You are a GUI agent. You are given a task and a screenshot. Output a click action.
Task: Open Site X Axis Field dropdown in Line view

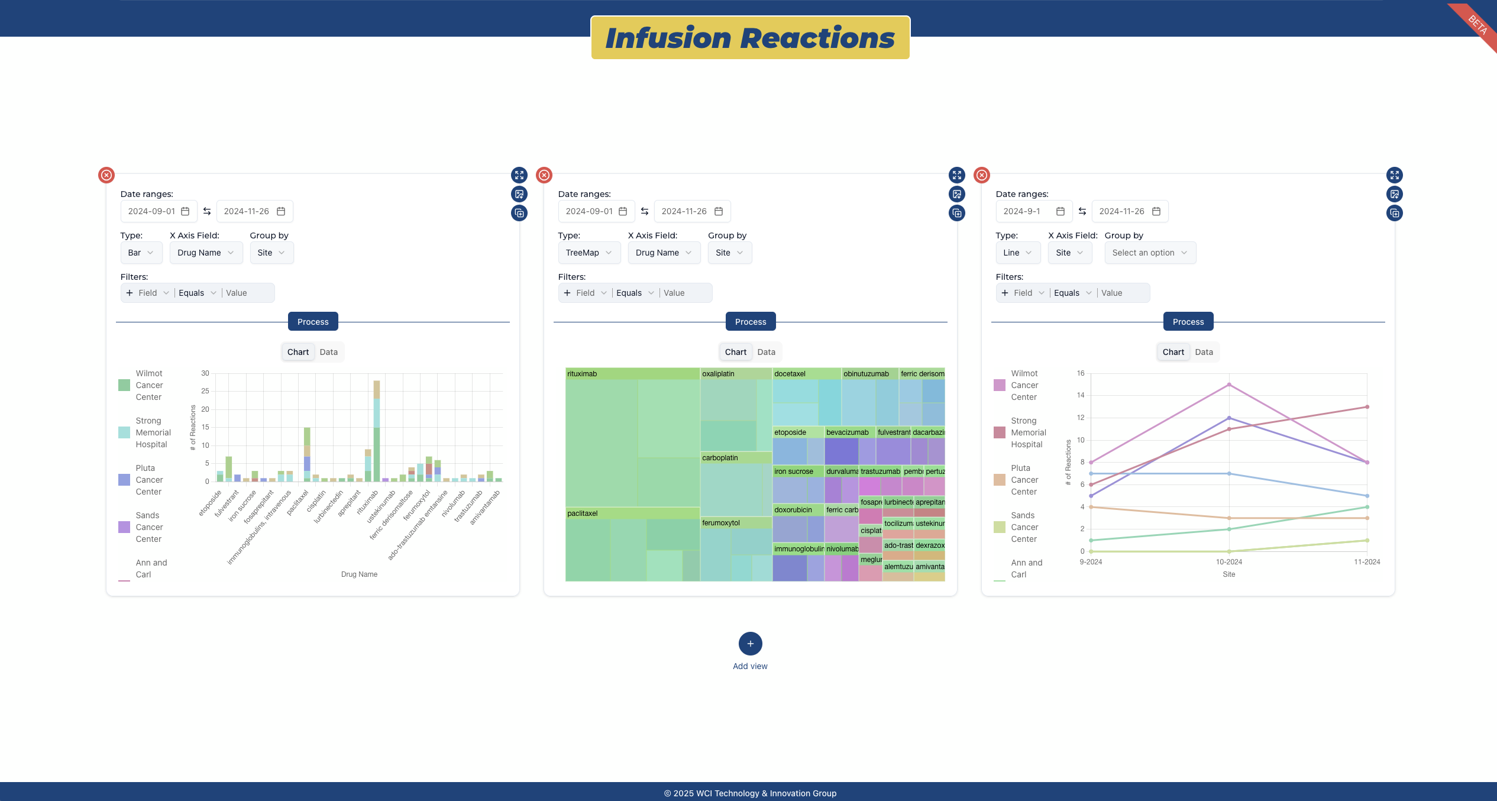click(x=1070, y=253)
